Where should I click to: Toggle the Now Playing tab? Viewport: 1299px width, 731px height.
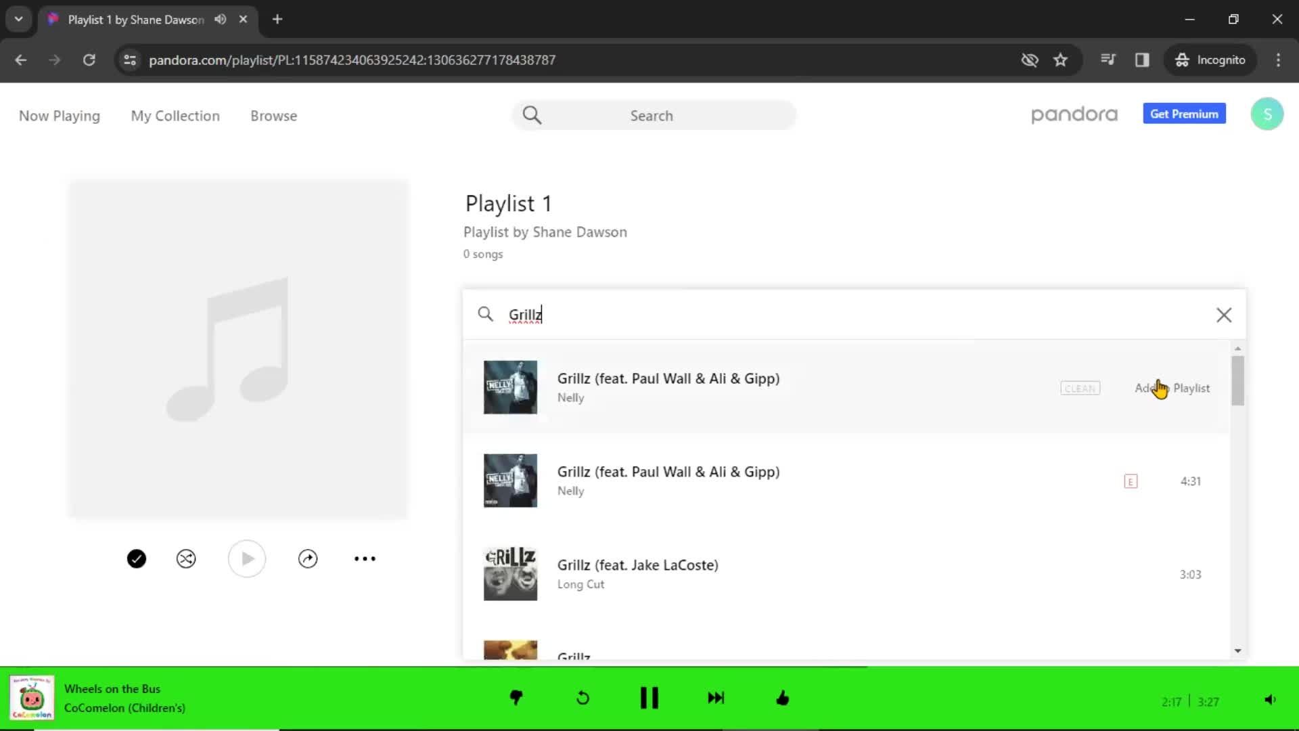click(x=60, y=115)
